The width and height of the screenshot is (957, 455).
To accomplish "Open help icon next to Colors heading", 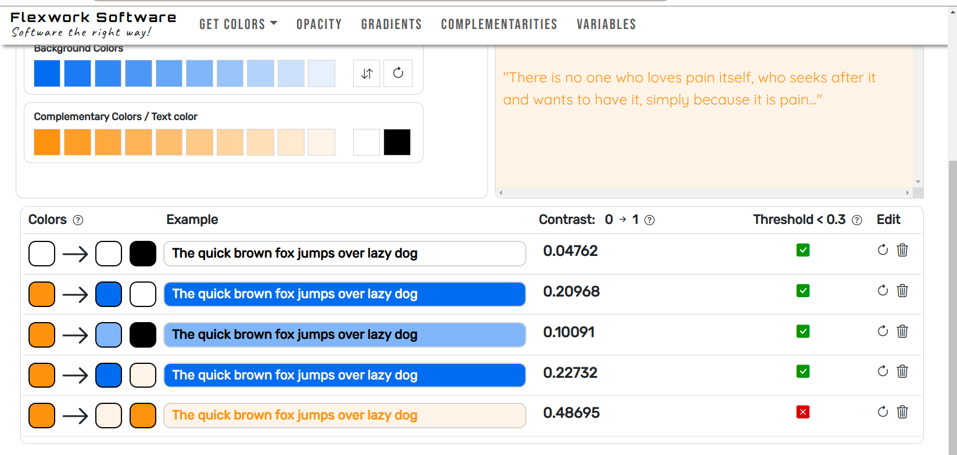I will (78, 220).
